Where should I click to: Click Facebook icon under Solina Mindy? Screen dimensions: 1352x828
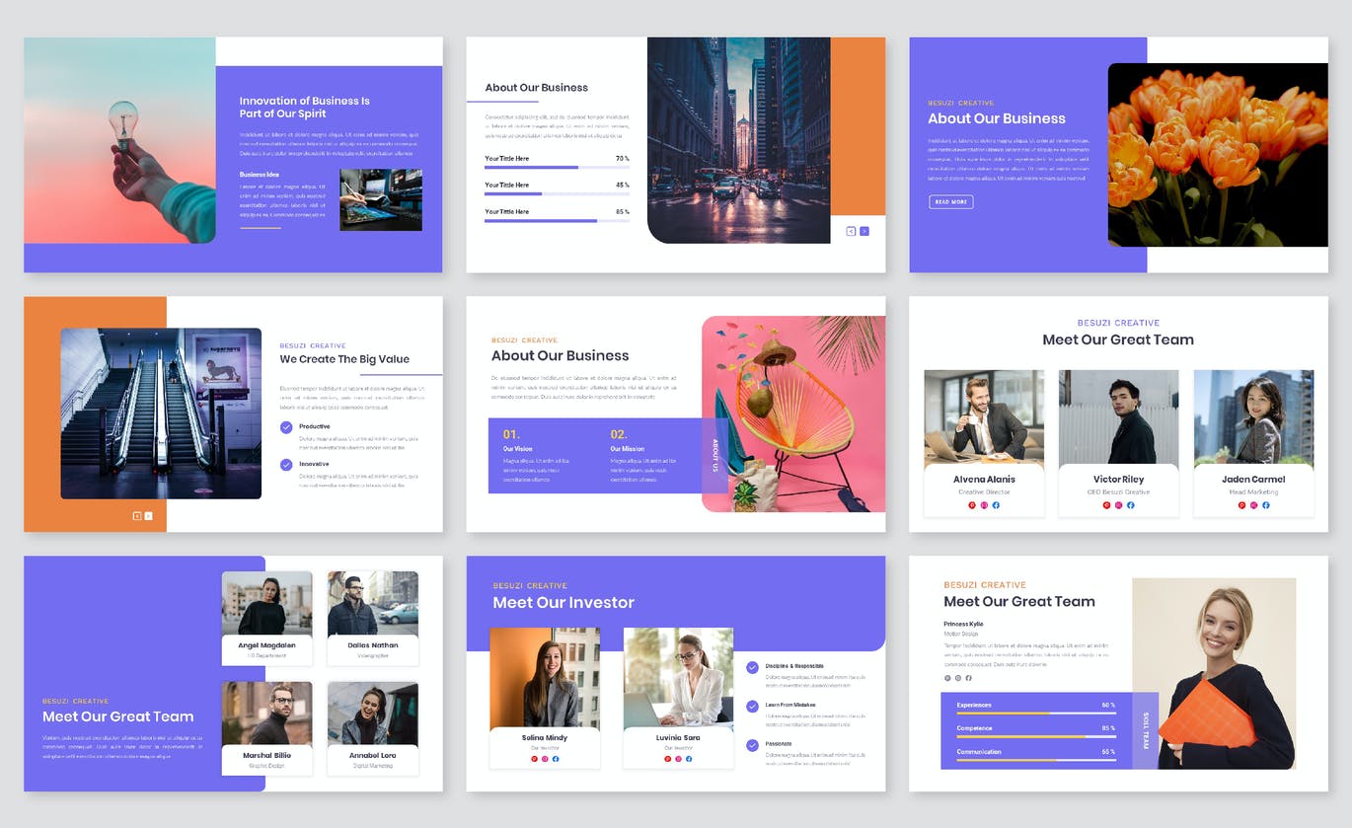click(556, 759)
